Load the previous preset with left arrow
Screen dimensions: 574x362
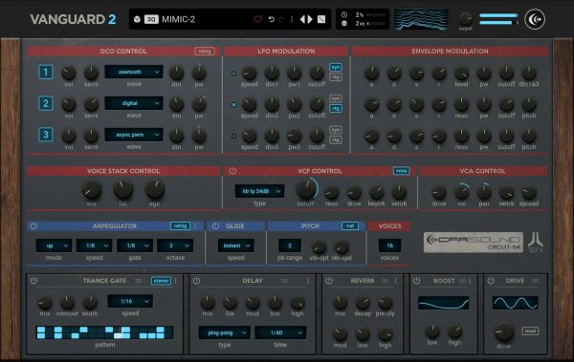tap(302, 19)
